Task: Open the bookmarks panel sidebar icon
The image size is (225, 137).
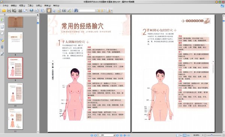Action: [2, 20]
